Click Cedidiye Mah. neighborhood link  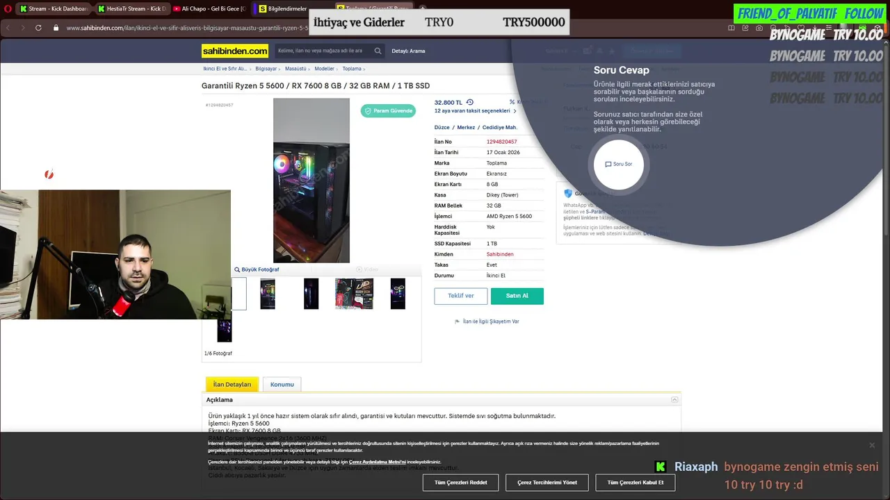(500, 128)
